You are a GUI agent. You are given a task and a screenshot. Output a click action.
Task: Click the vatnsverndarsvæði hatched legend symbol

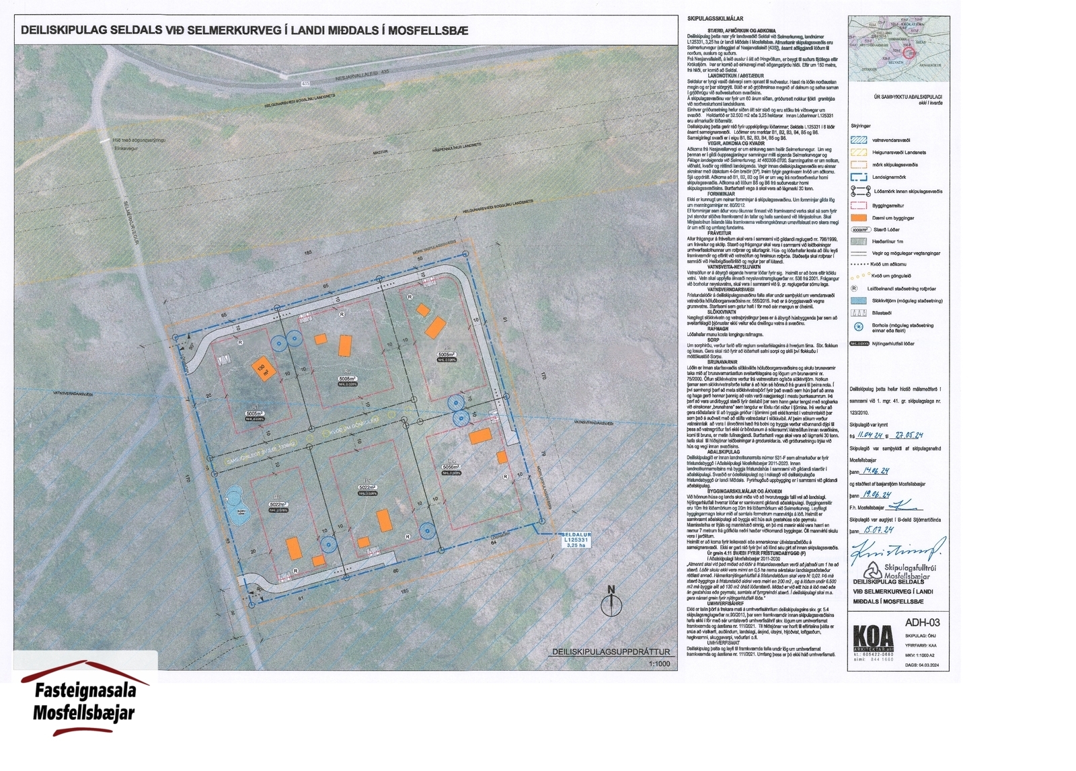coord(857,140)
